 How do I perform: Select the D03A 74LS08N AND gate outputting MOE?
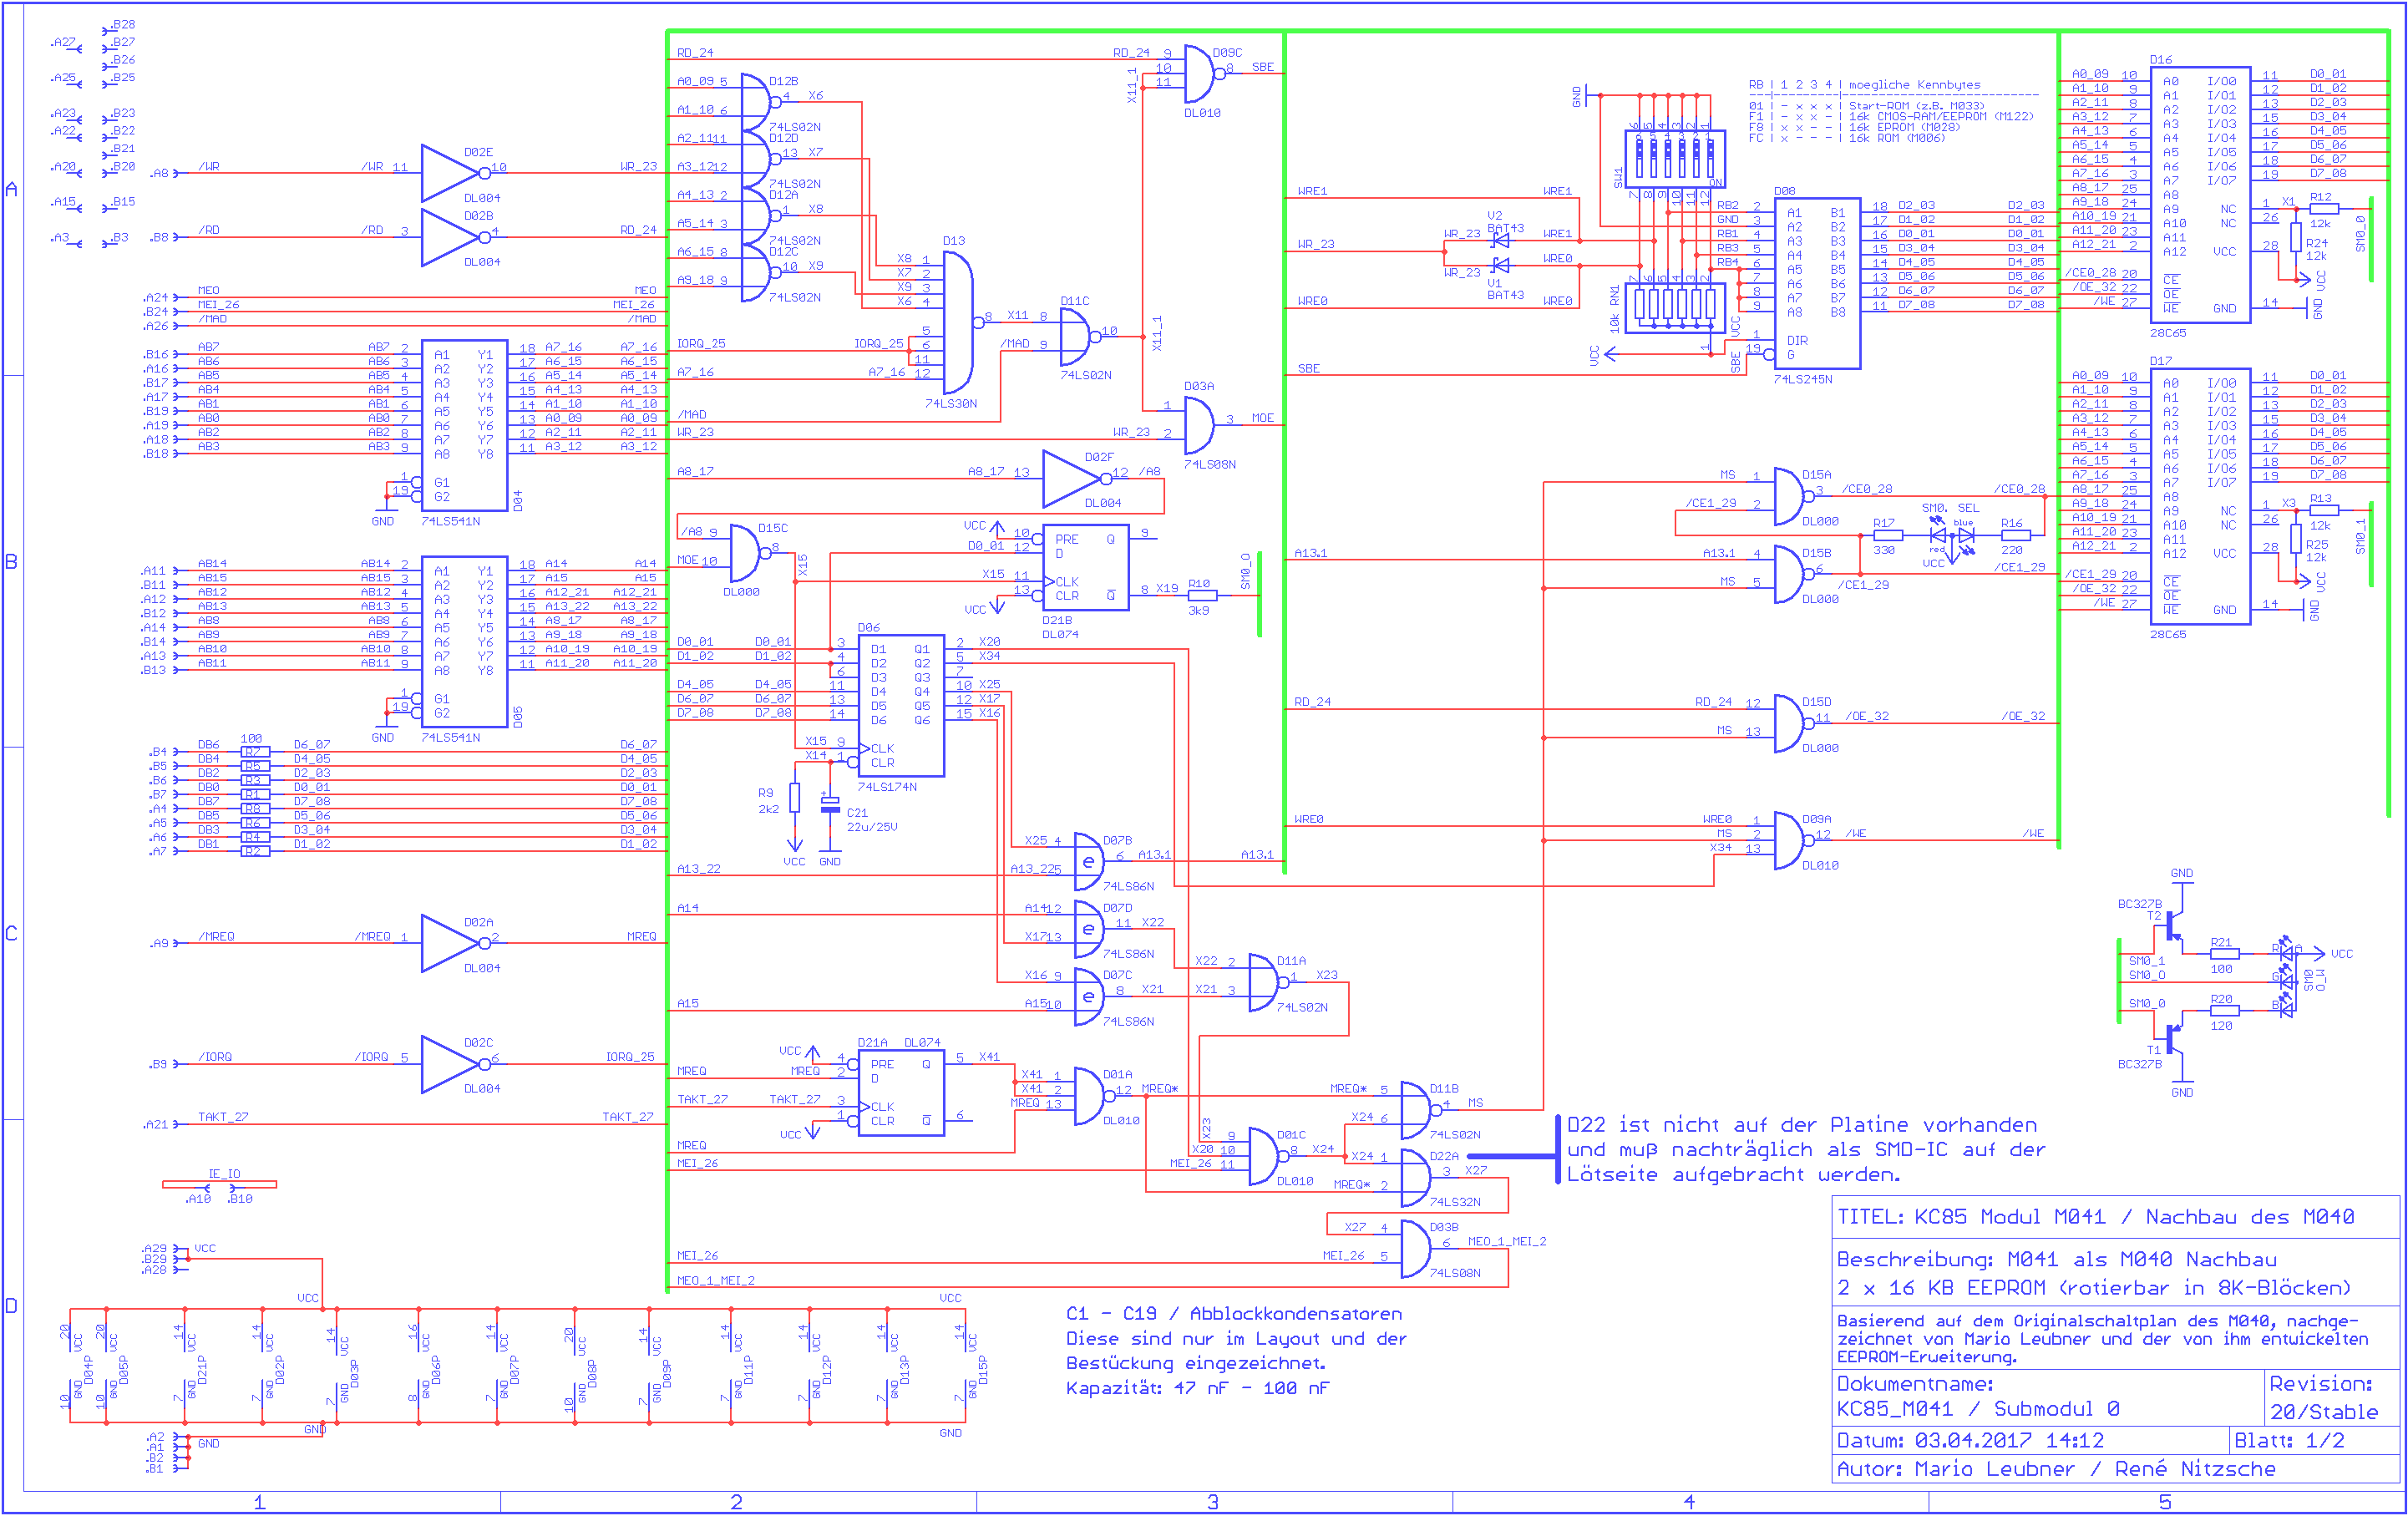coord(1200,425)
